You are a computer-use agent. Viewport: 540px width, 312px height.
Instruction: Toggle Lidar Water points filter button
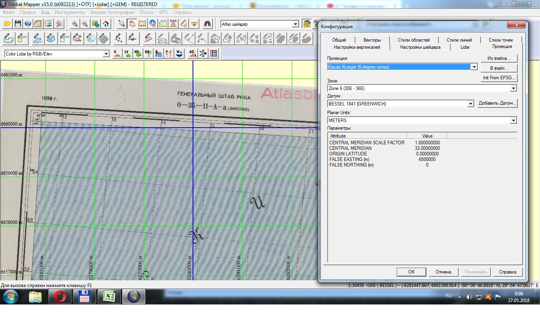179,54
